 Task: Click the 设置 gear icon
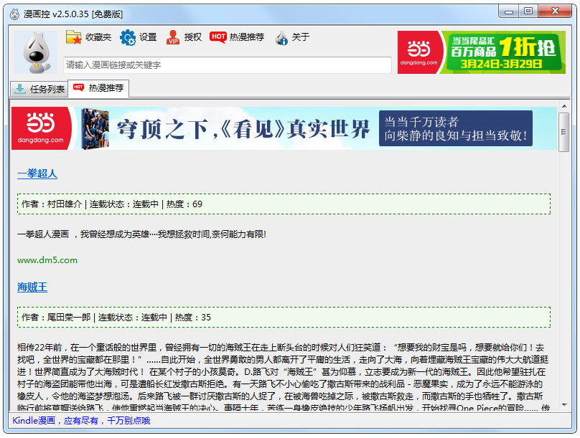(x=128, y=37)
